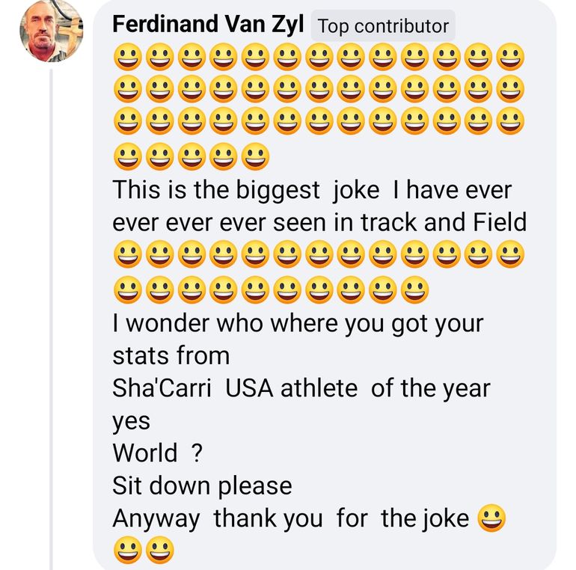The image size is (576, 570).
Task: Open the Ferdinand Van Zyl name link
Action: 208,25
